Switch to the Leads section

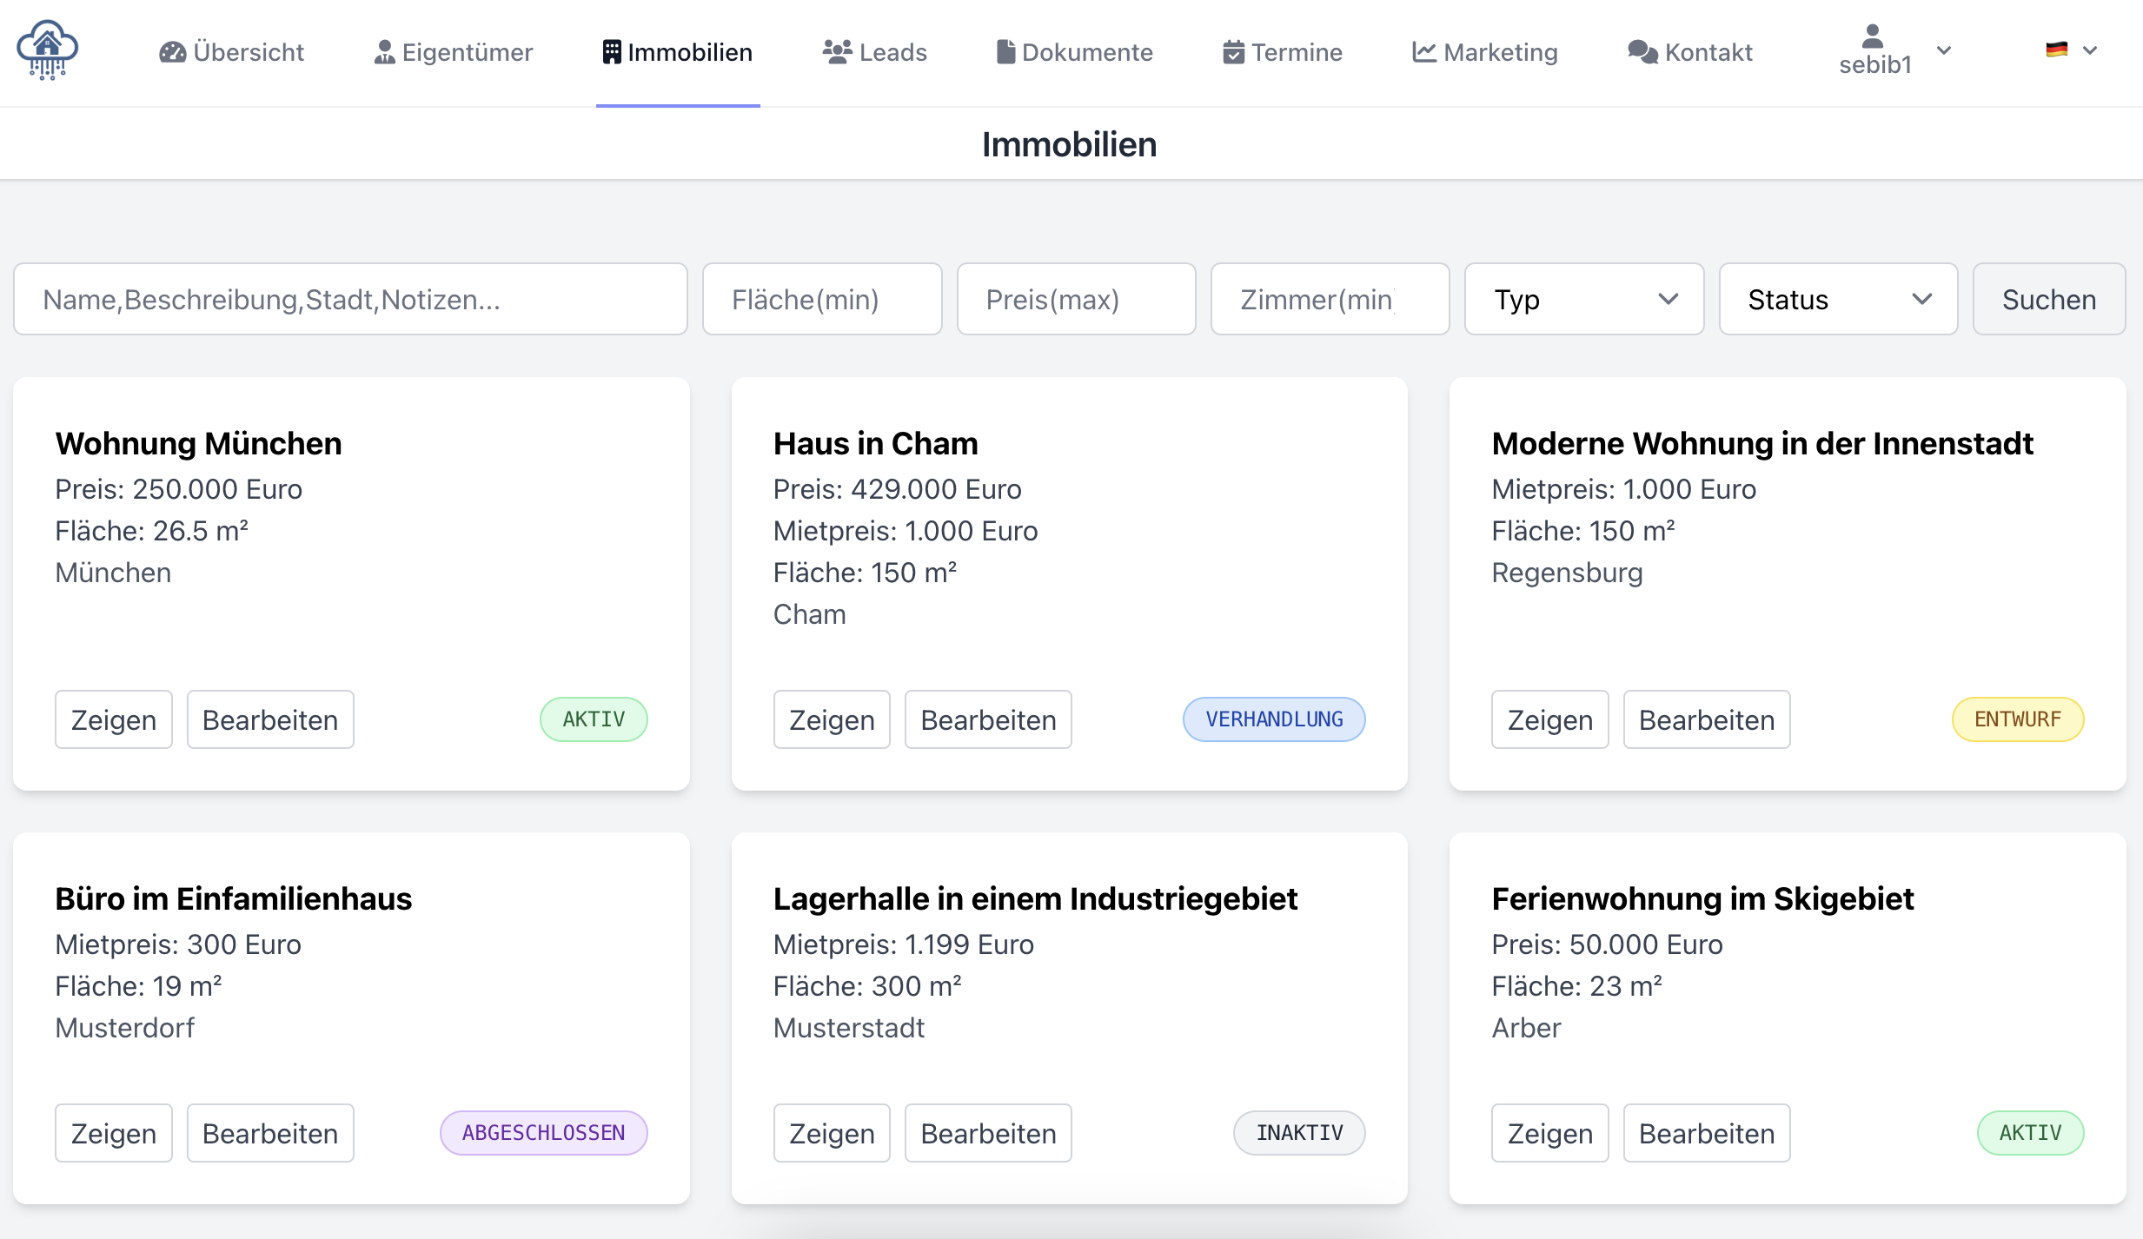coord(874,52)
